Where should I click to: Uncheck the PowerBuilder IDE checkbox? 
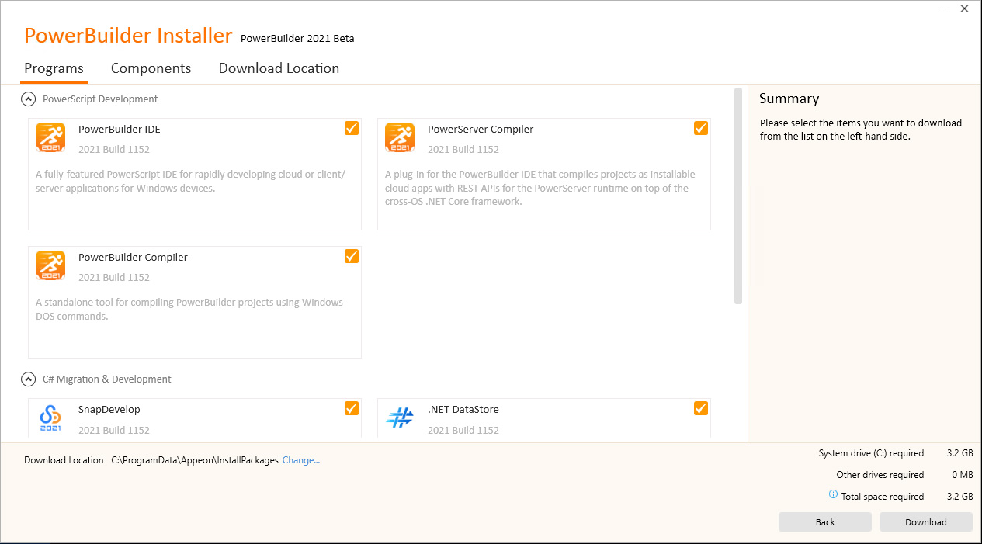[x=352, y=128]
